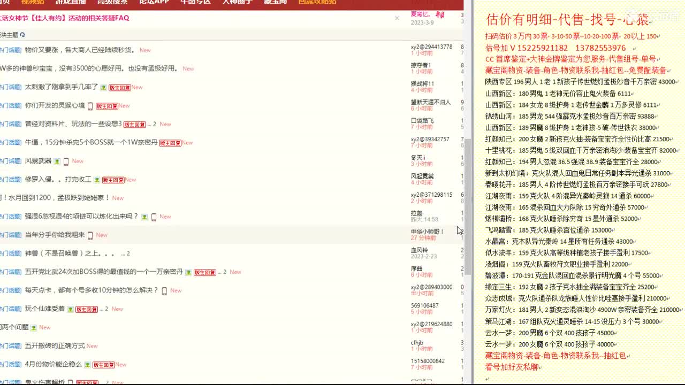Viewport: 685px width, 385px height.
Task: Image icon on 4月份物价能企稳么 thread
Action: (87, 365)
